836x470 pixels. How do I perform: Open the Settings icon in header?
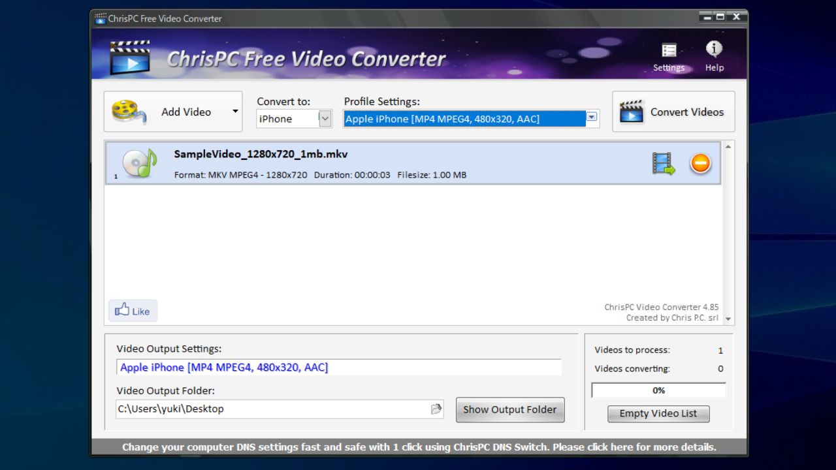coord(669,57)
